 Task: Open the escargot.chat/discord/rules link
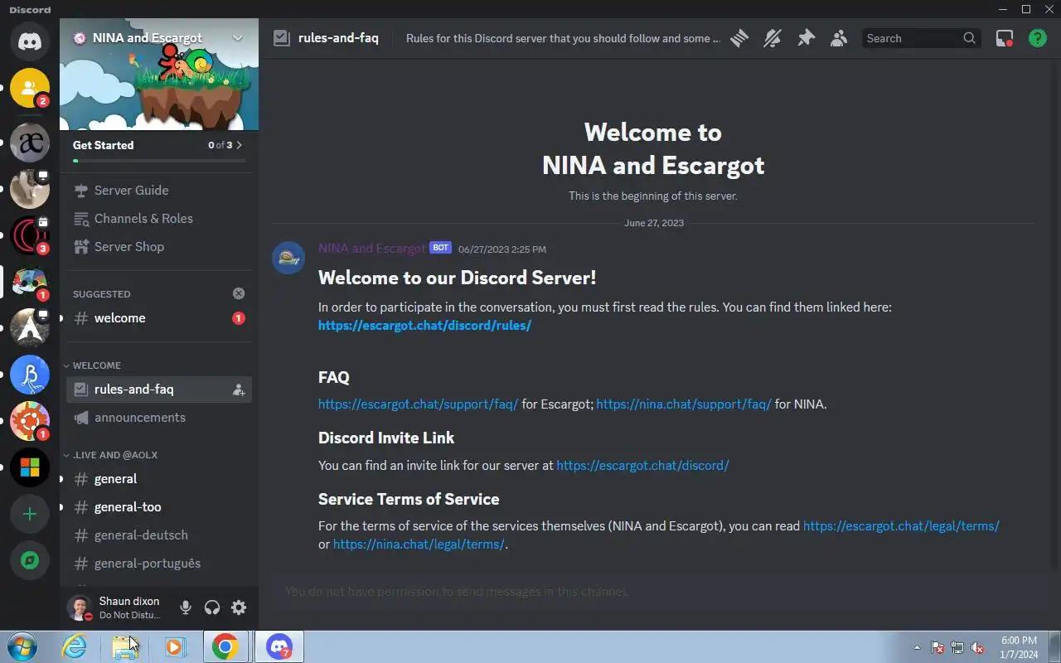pyautogui.click(x=424, y=325)
